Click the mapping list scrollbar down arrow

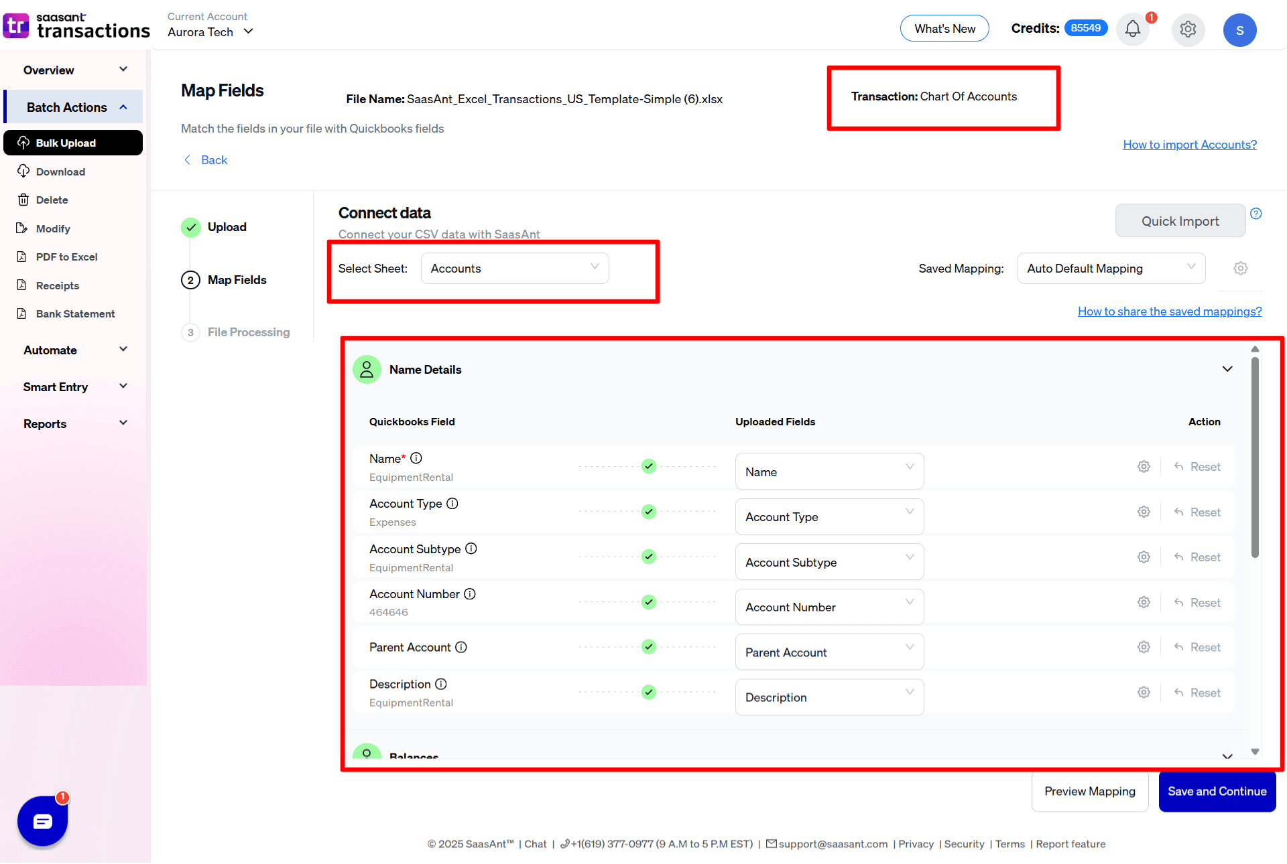[x=1255, y=752]
